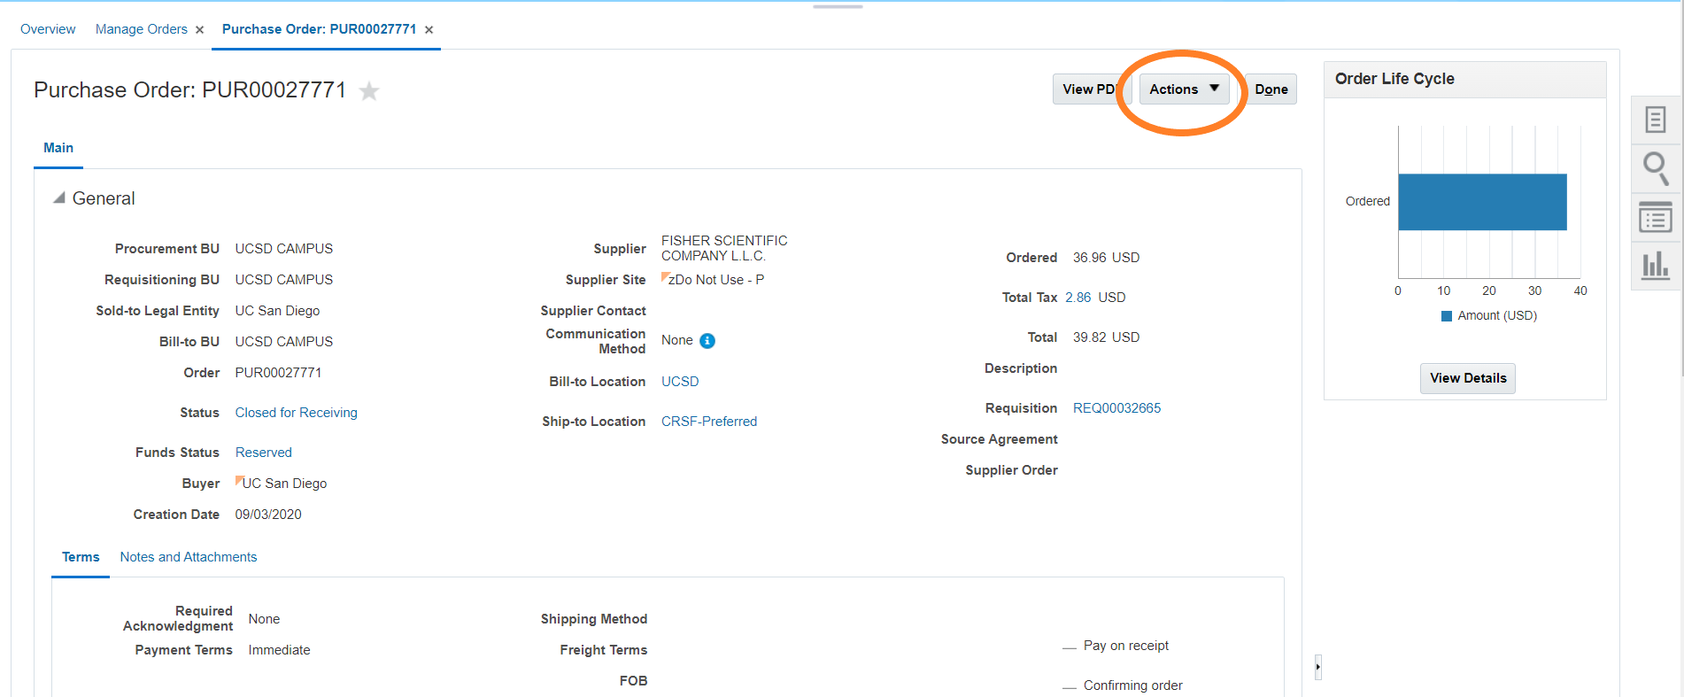This screenshot has height=697, width=1684.
Task: Open the list panel icon in sidebar
Action: tap(1655, 218)
